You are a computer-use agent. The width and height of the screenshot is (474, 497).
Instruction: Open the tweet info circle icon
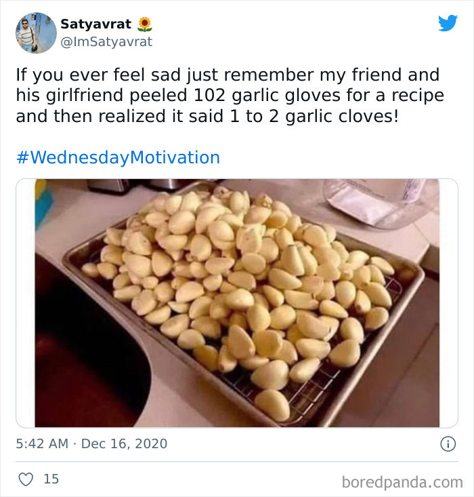448,443
